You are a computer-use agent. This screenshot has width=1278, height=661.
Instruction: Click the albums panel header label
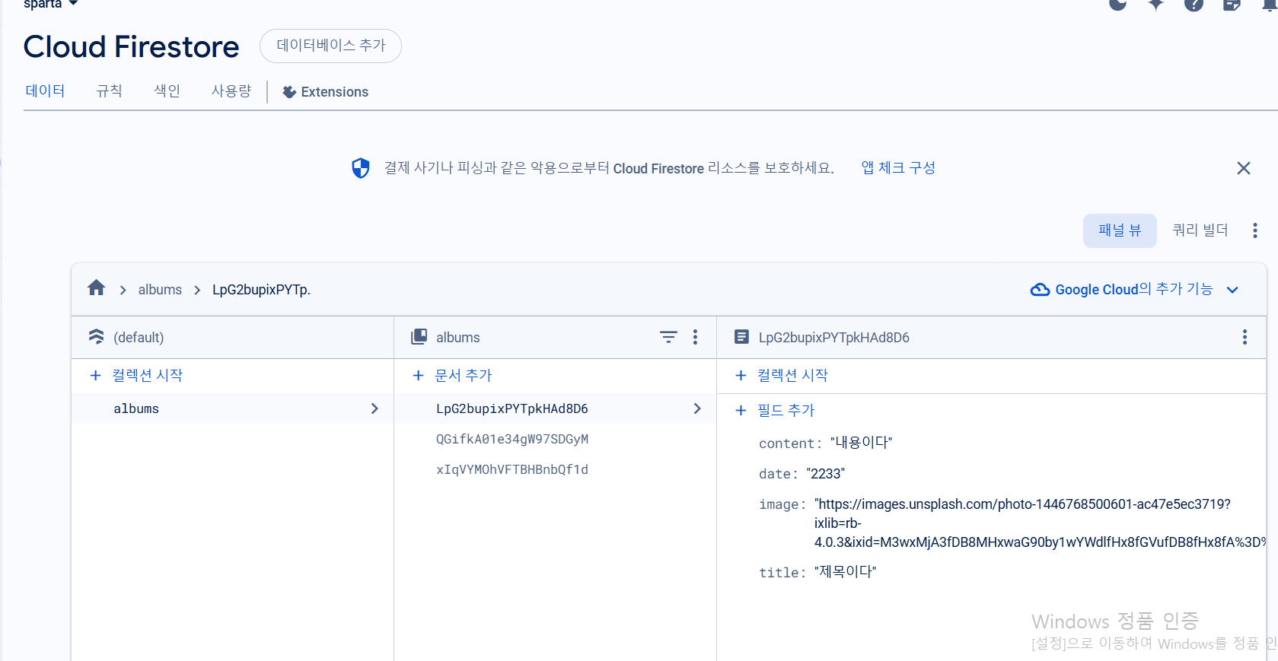[458, 337]
